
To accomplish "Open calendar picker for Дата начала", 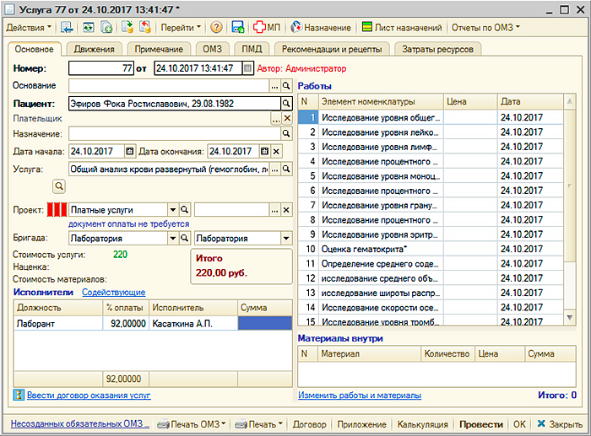I will 129,151.
